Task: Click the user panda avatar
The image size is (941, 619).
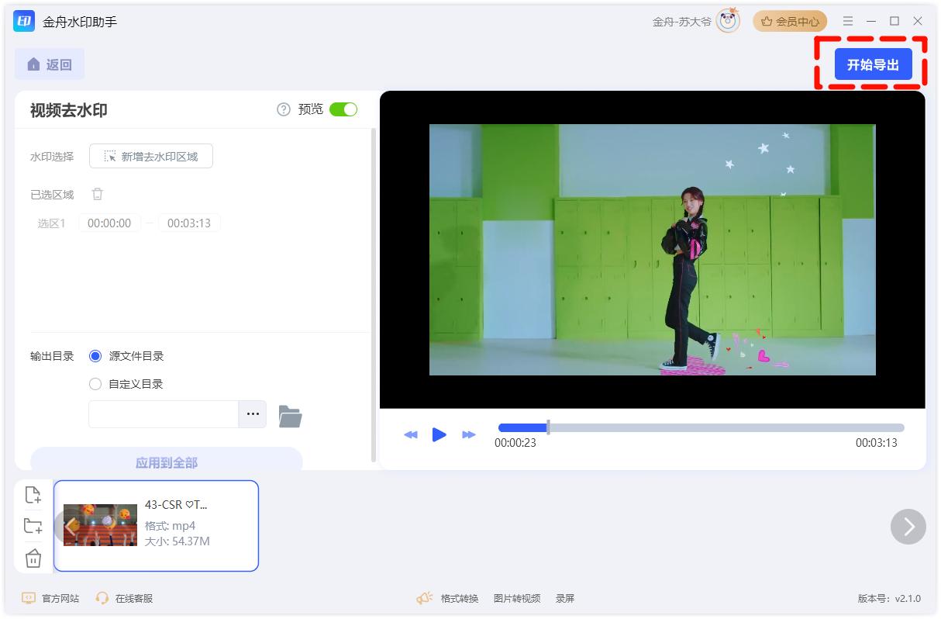Action: (x=728, y=22)
